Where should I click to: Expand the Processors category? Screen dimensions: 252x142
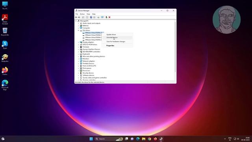coord(78,71)
